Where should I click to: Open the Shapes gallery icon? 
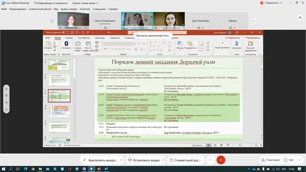pos(180,43)
